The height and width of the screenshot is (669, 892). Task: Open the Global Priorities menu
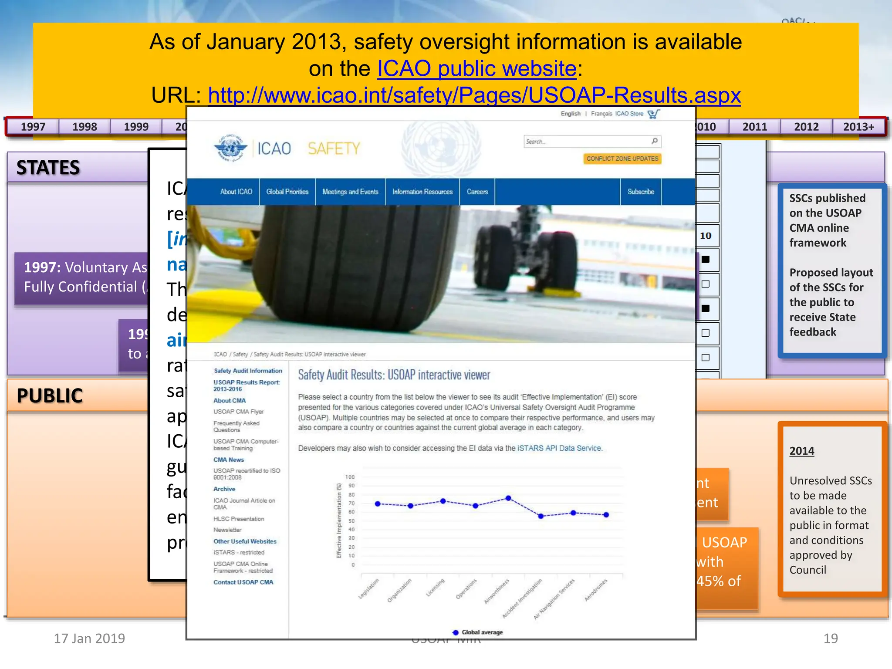pyautogui.click(x=287, y=192)
